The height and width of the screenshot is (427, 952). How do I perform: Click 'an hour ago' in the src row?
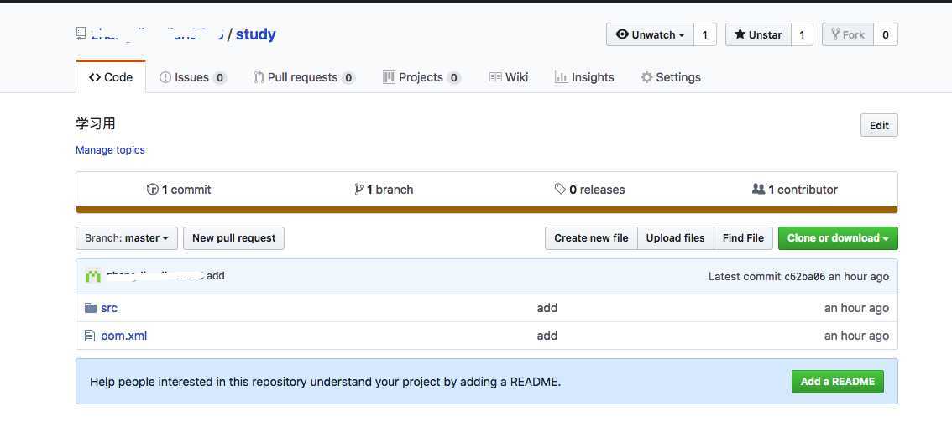pyautogui.click(x=856, y=308)
